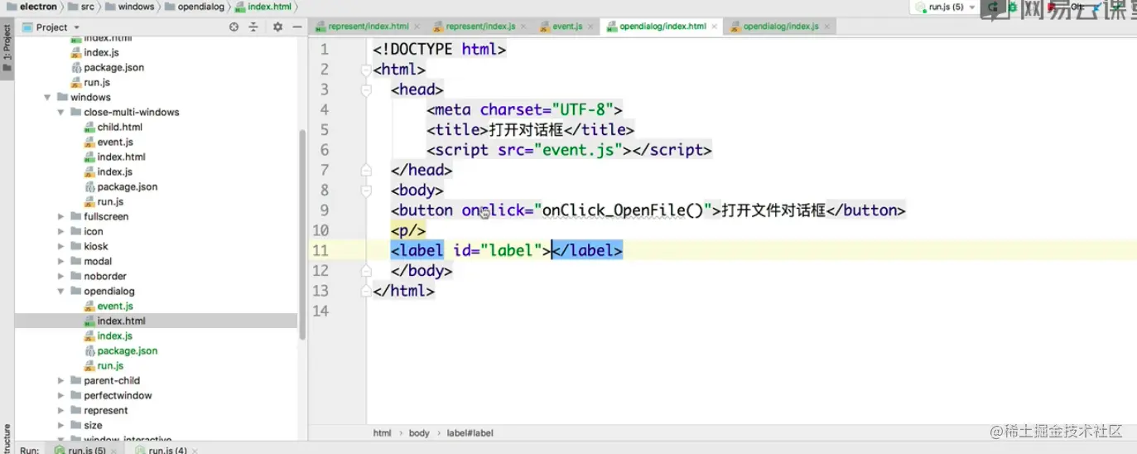Expand the fullscreen folder
Screen dimensions: 1137x454
coord(61,216)
